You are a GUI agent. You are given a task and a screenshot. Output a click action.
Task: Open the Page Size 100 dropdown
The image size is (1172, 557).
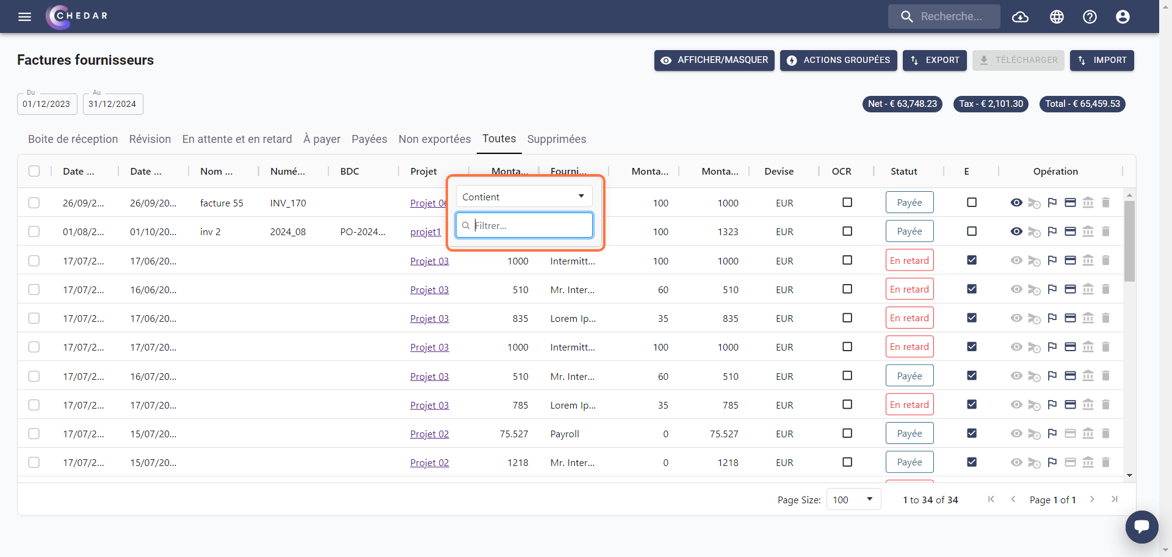(x=853, y=500)
